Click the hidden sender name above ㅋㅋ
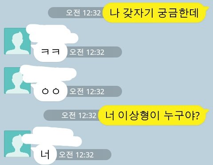 coord(52,34)
